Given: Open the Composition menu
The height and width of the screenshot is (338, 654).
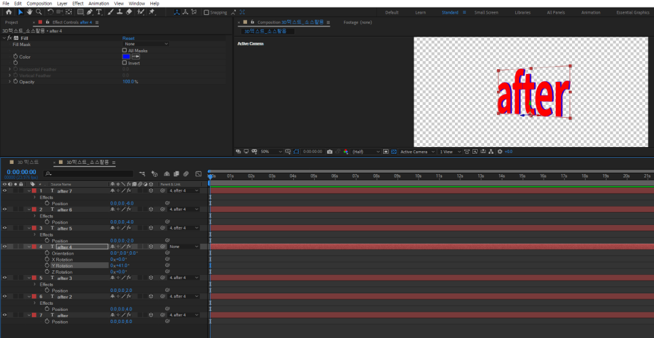Looking at the screenshot, I should click(x=39, y=3).
